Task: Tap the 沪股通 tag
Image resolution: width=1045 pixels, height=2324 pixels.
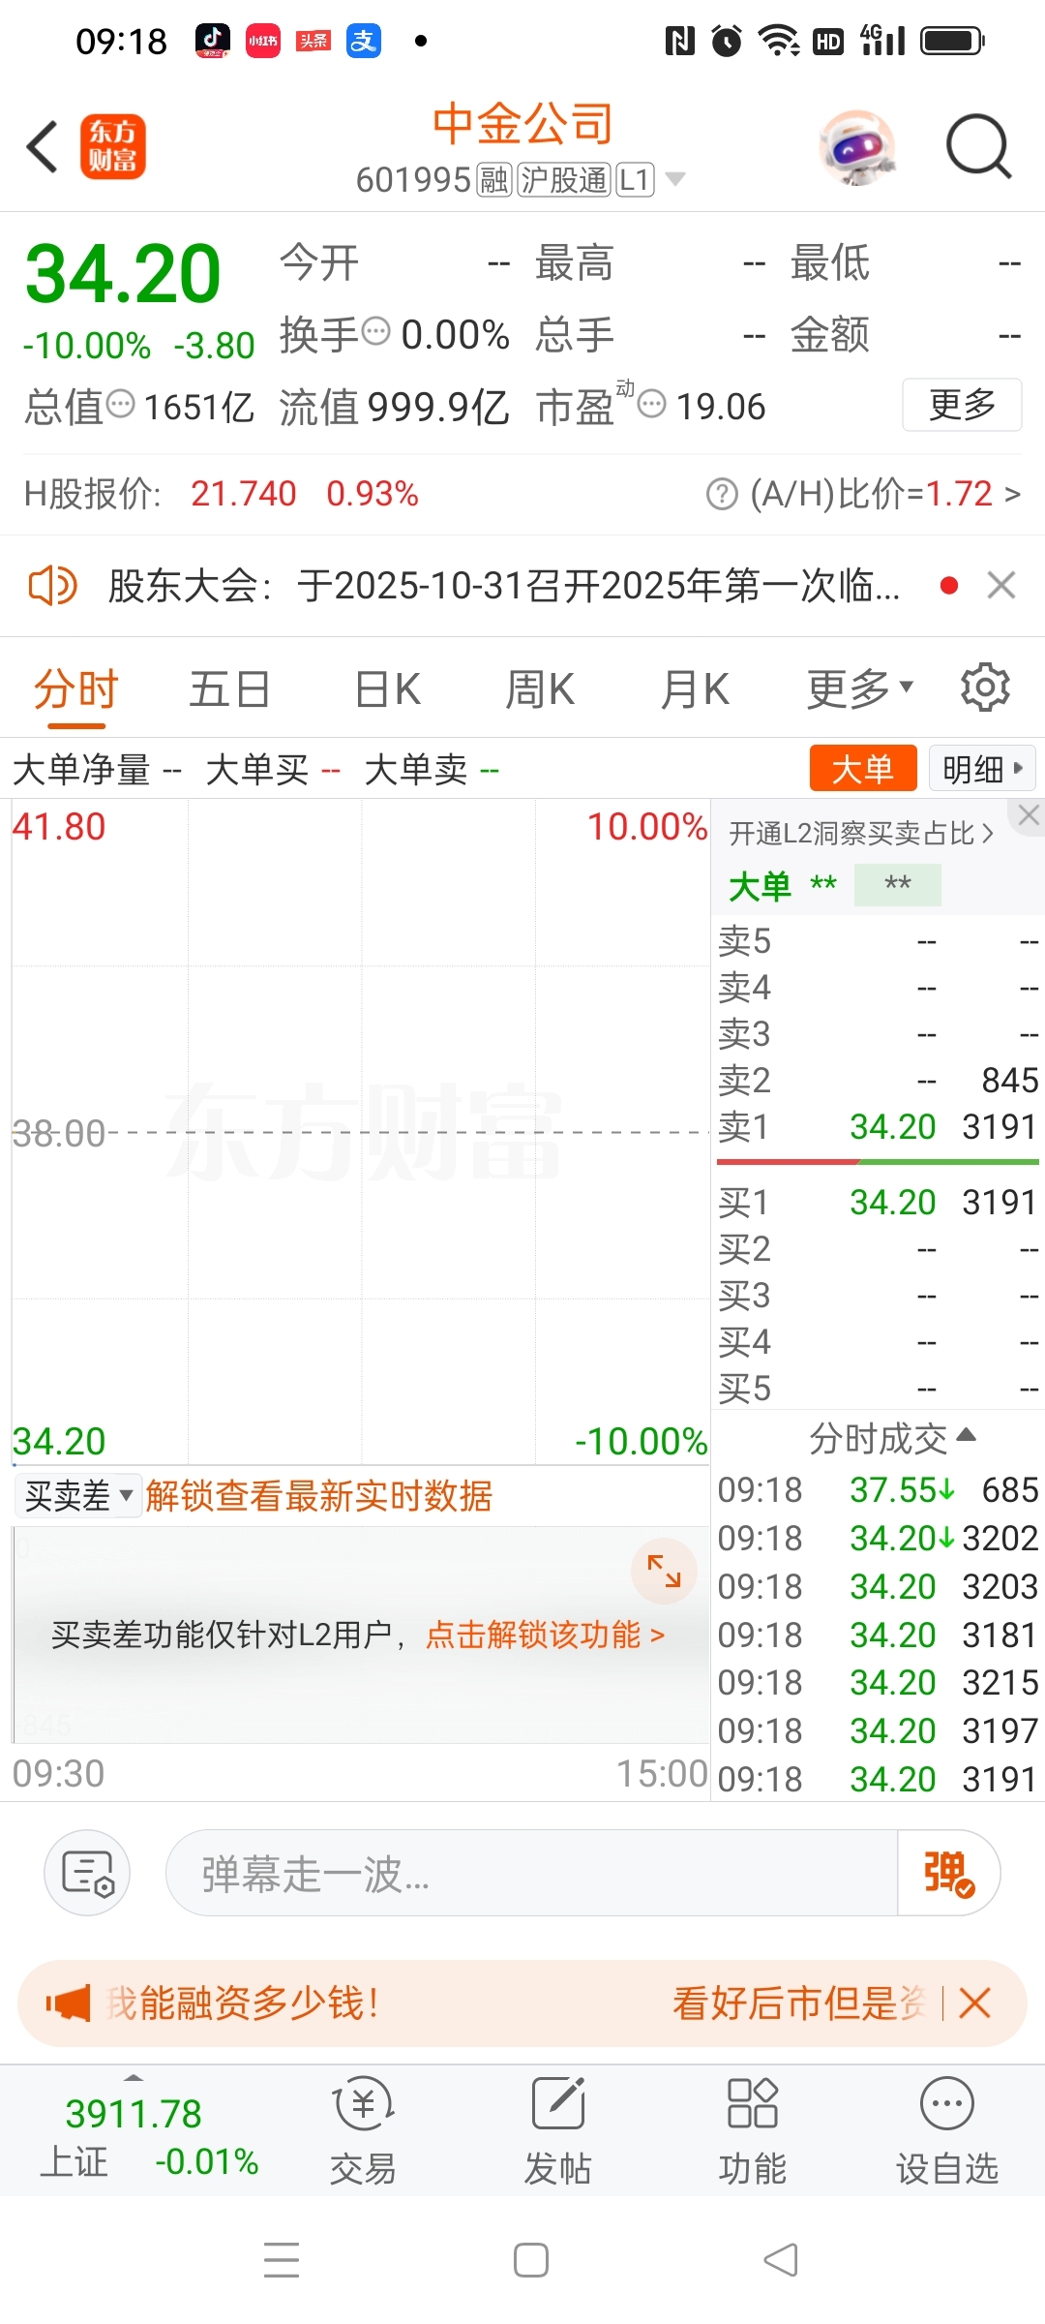Action: coord(564,180)
